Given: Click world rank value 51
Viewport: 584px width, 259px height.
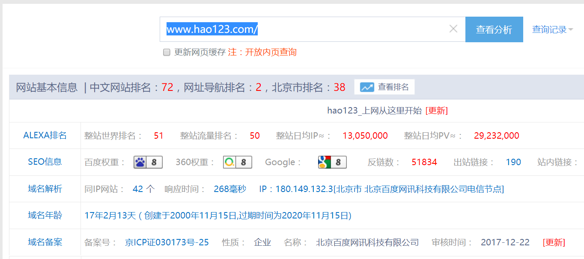Looking at the screenshot, I should [159, 136].
